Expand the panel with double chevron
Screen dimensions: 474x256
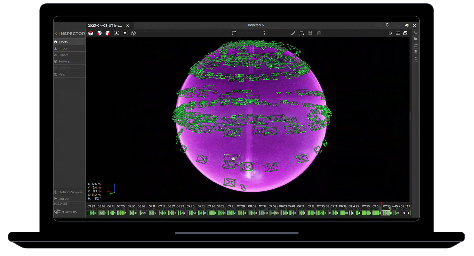390,33
